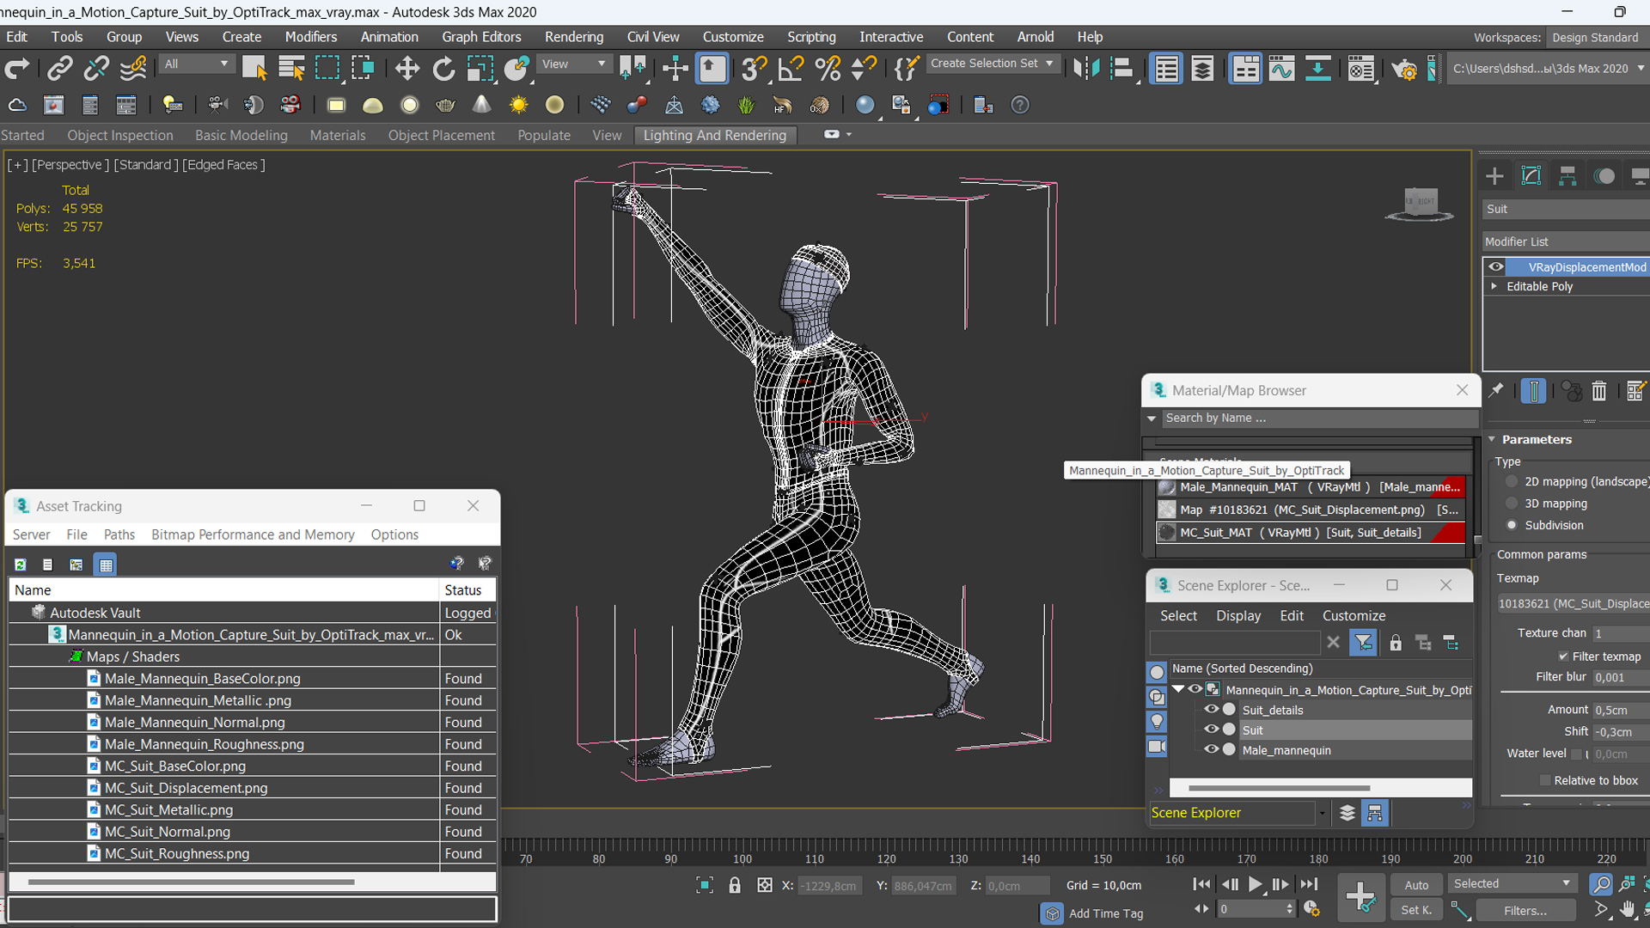Open the Create panel plus tab

tap(1494, 176)
